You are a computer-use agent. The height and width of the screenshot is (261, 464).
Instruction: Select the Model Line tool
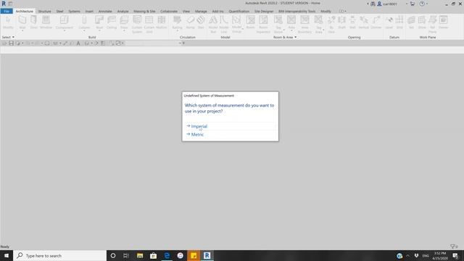(x=224, y=24)
